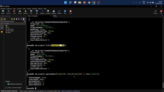Click the Split toolbar icon
The width and height of the screenshot is (164, 92).
37,12
